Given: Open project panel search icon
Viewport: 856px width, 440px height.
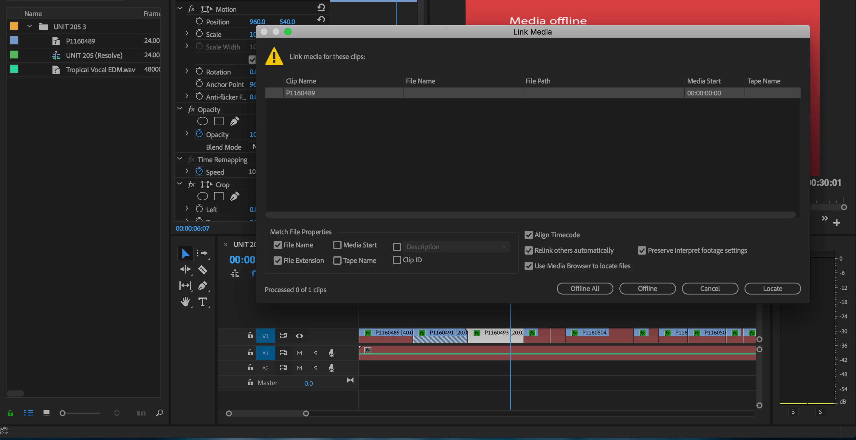Looking at the screenshot, I should pyautogui.click(x=159, y=413).
